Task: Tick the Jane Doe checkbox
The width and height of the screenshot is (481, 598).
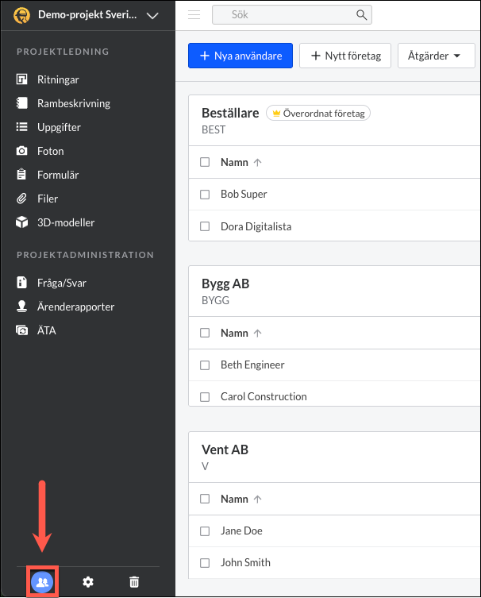Action: pos(205,531)
